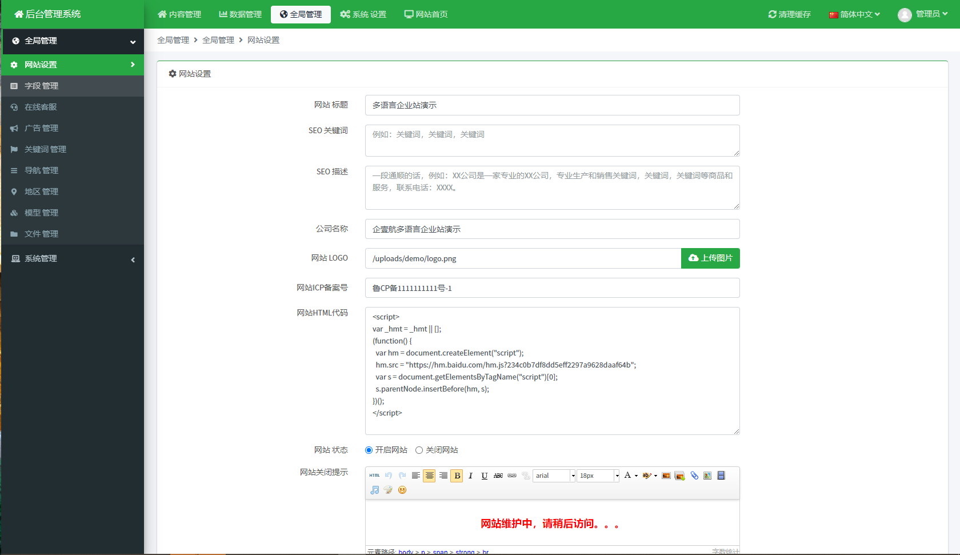Insert a hyperlink in the editor

(512, 476)
